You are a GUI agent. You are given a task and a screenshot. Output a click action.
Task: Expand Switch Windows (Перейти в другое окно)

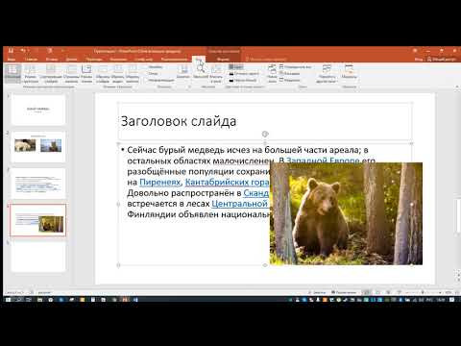pos(327,74)
